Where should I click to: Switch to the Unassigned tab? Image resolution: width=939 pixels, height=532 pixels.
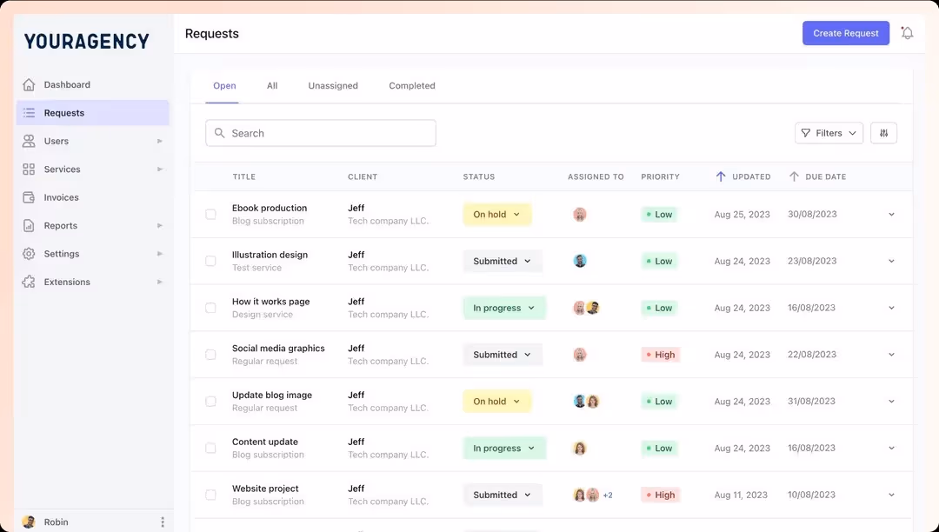333,85
